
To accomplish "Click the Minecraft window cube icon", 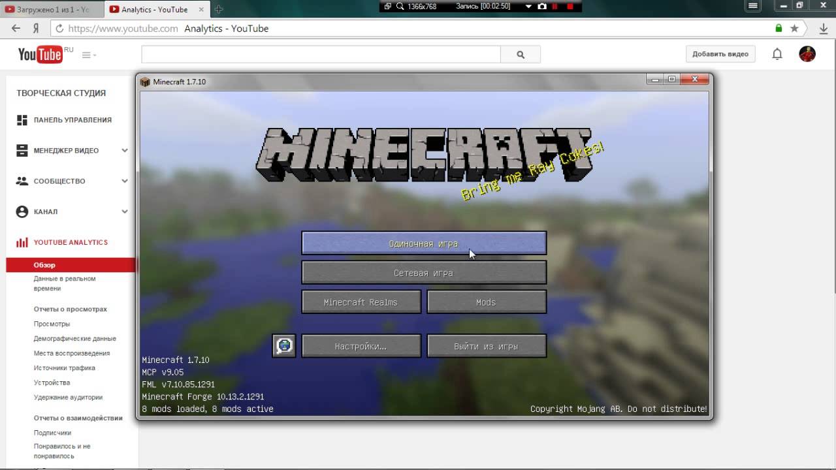I will click(145, 82).
